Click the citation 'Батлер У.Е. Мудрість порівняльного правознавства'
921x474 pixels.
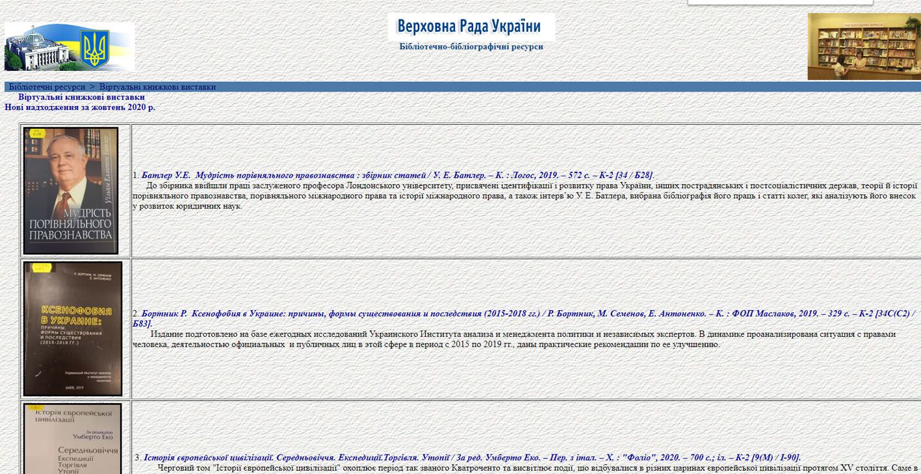398,175
